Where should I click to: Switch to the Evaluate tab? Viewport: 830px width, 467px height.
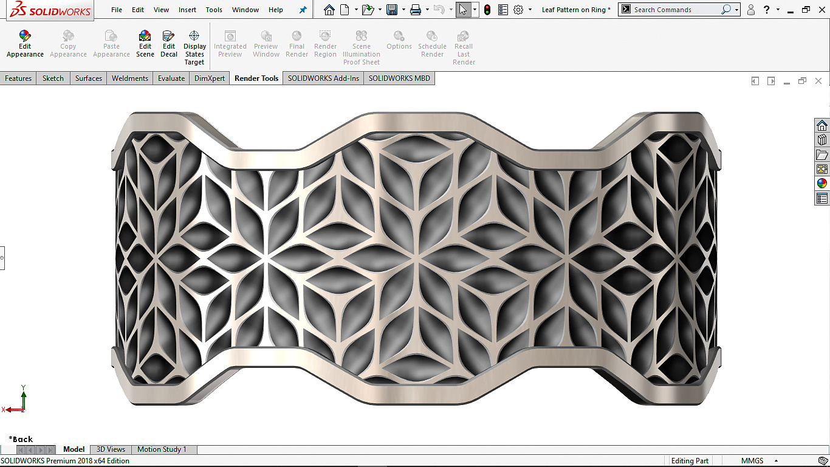tap(171, 78)
